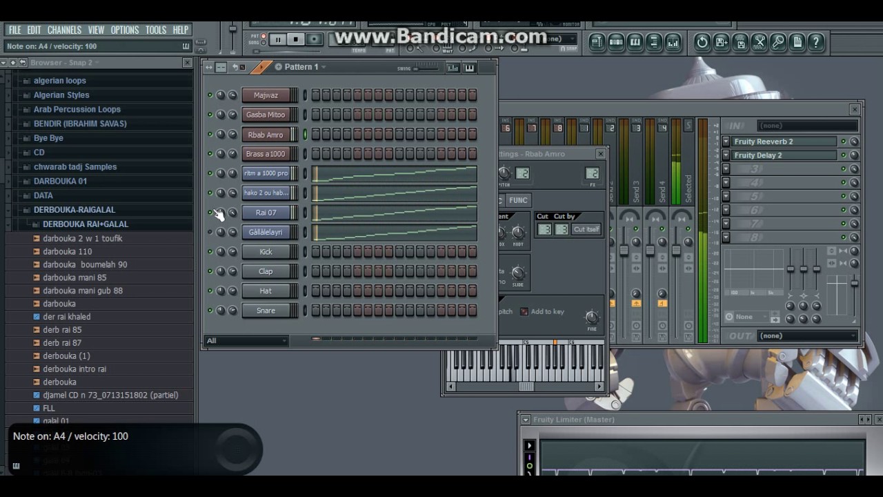Click the save-new-version toolbar icon
883x497 pixels.
(722, 42)
